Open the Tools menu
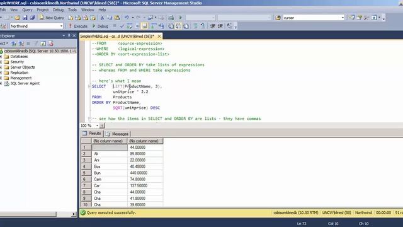403x227 pixels. coord(72,10)
